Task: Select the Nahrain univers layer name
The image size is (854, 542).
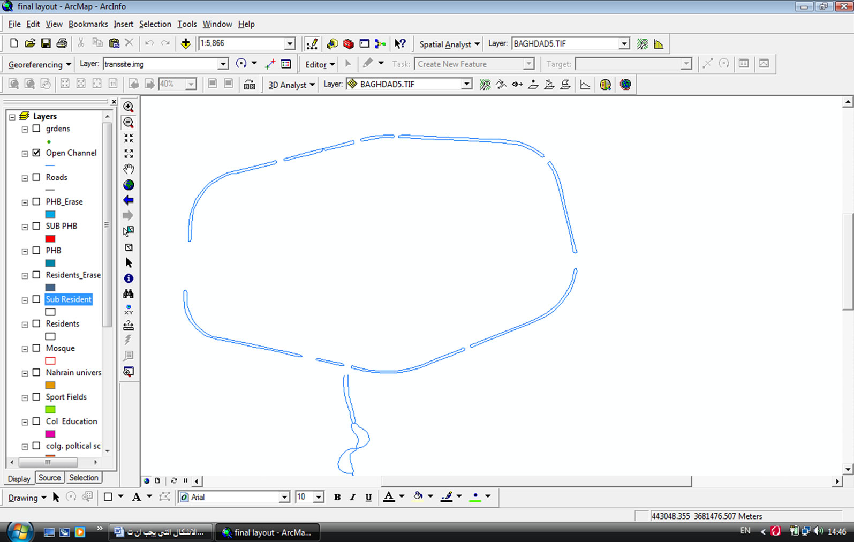Action: pos(73,372)
